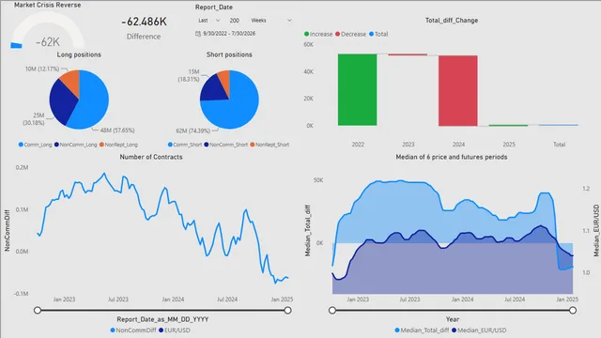601x338 pixels.
Task: Click the Number of Contracts chart title
Action: 151,157
